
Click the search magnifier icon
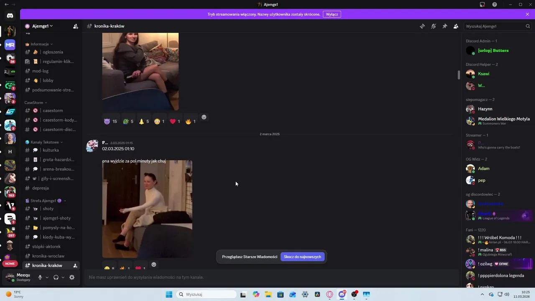pyautogui.click(x=528, y=26)
